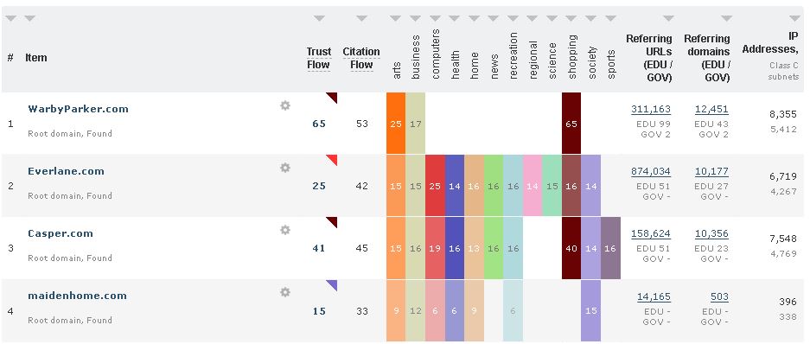This screenshot has width=810, height=344.
Task: Open gear settings for maidenhome.com row
Action: (x=285, y=292)
